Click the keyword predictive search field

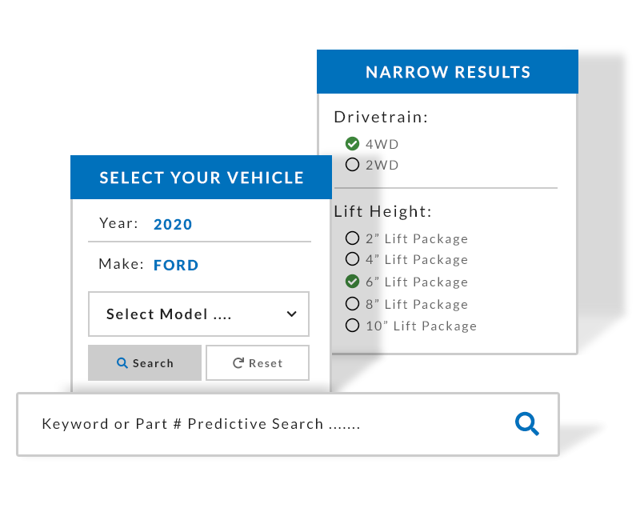pos(240,424)
